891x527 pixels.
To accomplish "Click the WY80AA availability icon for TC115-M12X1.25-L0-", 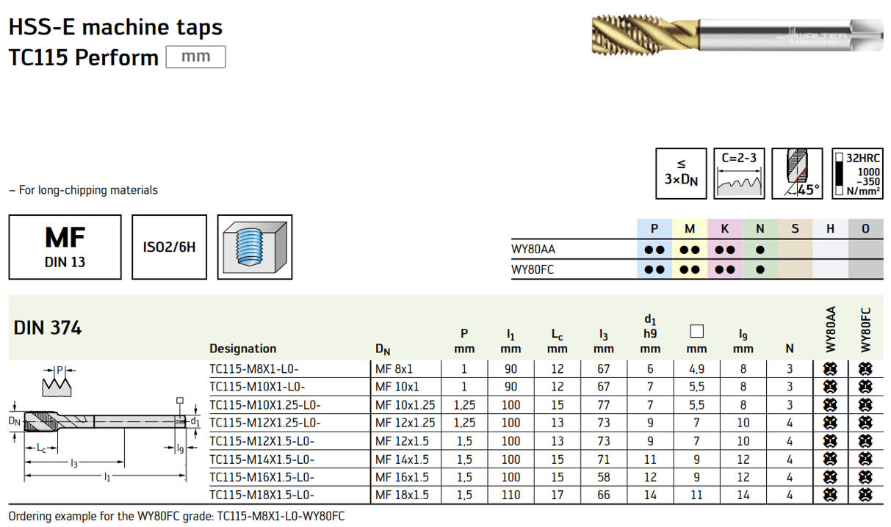I will (x=831, y=423).
